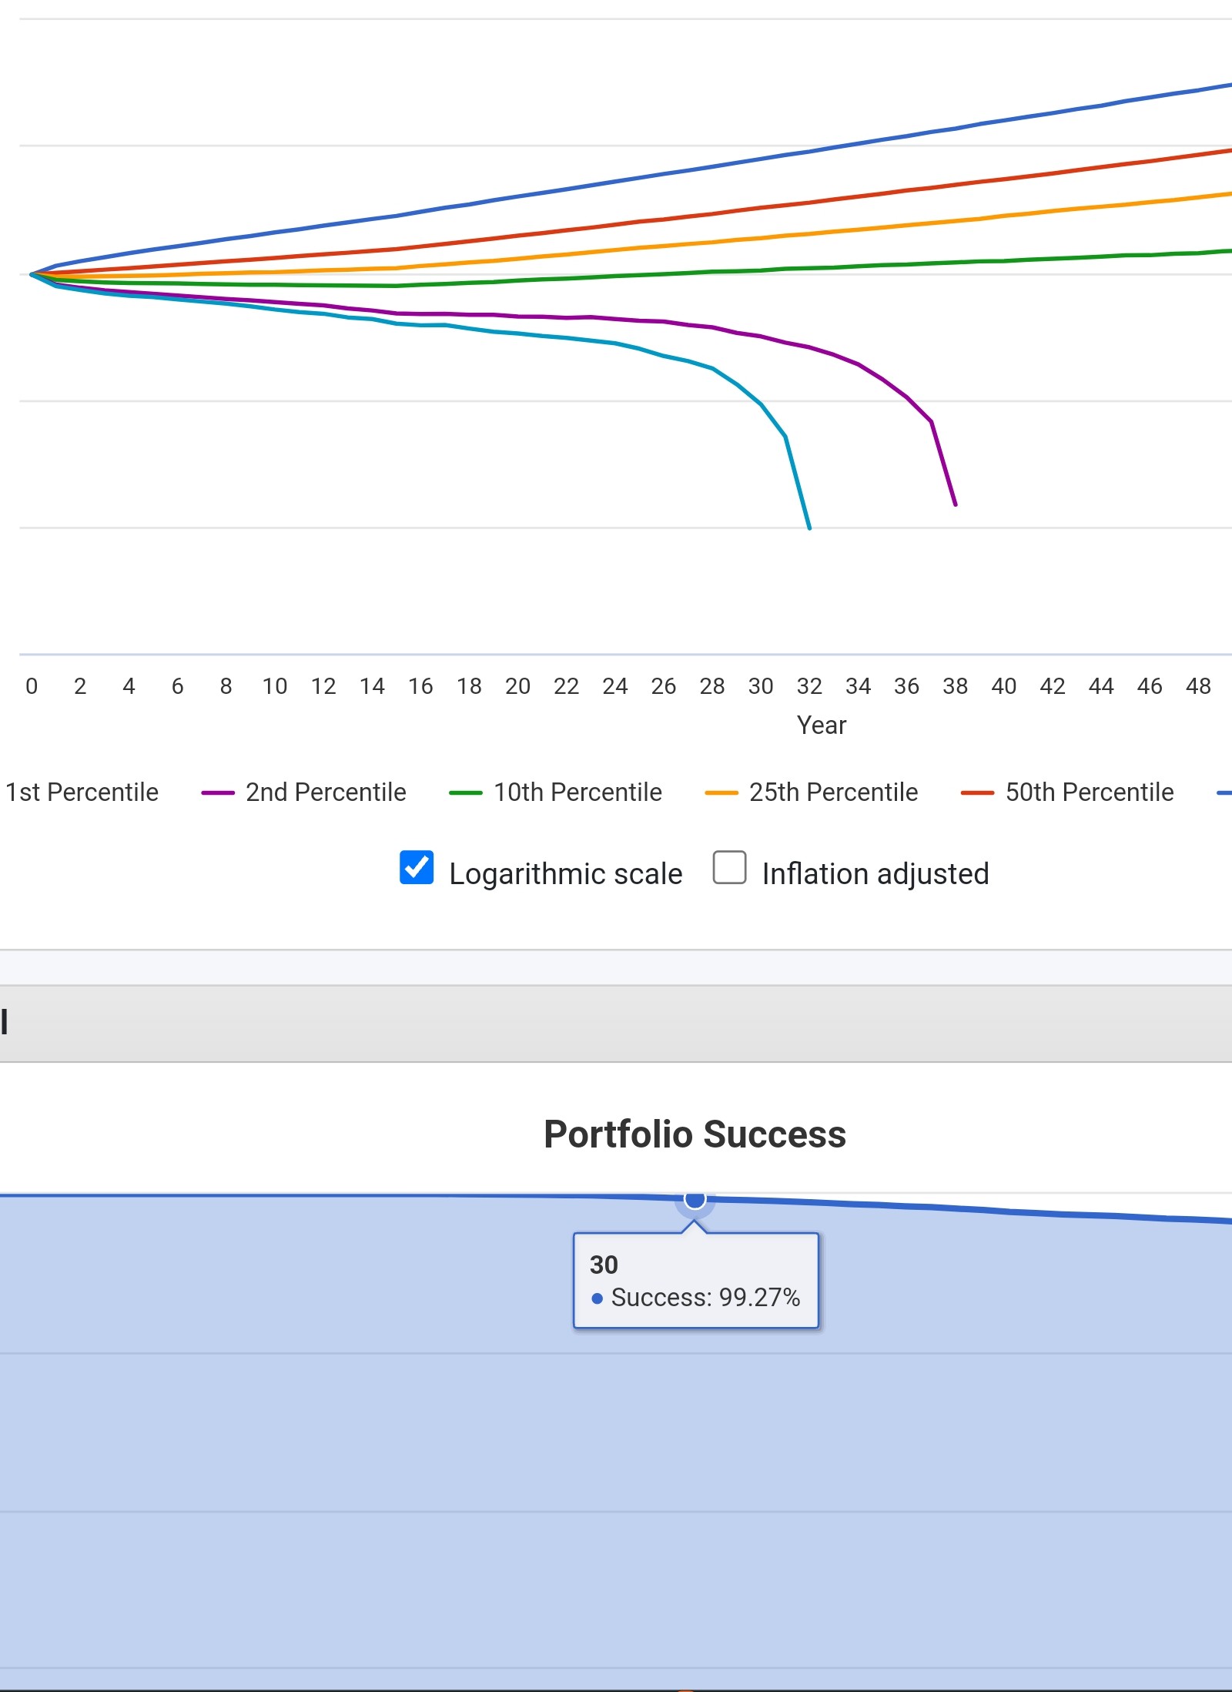Uncheck the Logarithmic scale checkbox

click(x=417, y=867)
